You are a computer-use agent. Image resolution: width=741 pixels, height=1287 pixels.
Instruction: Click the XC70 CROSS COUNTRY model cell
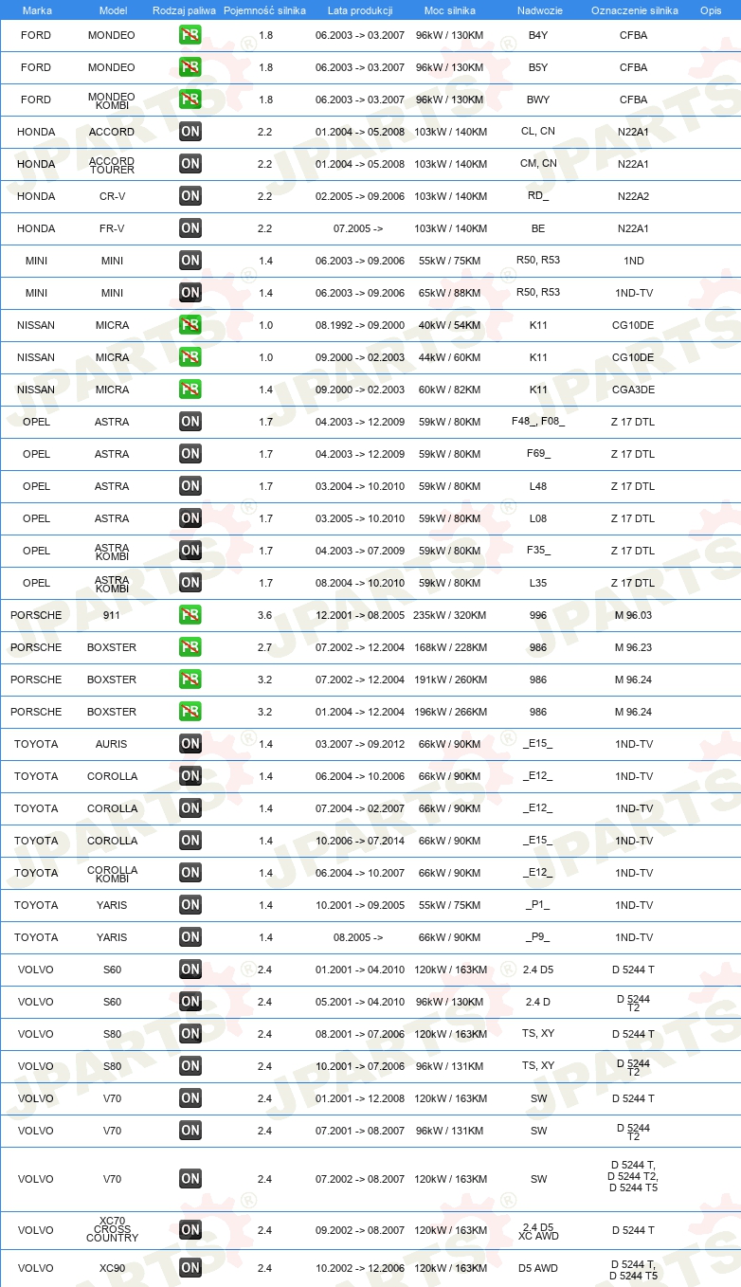click(112, 1230)
